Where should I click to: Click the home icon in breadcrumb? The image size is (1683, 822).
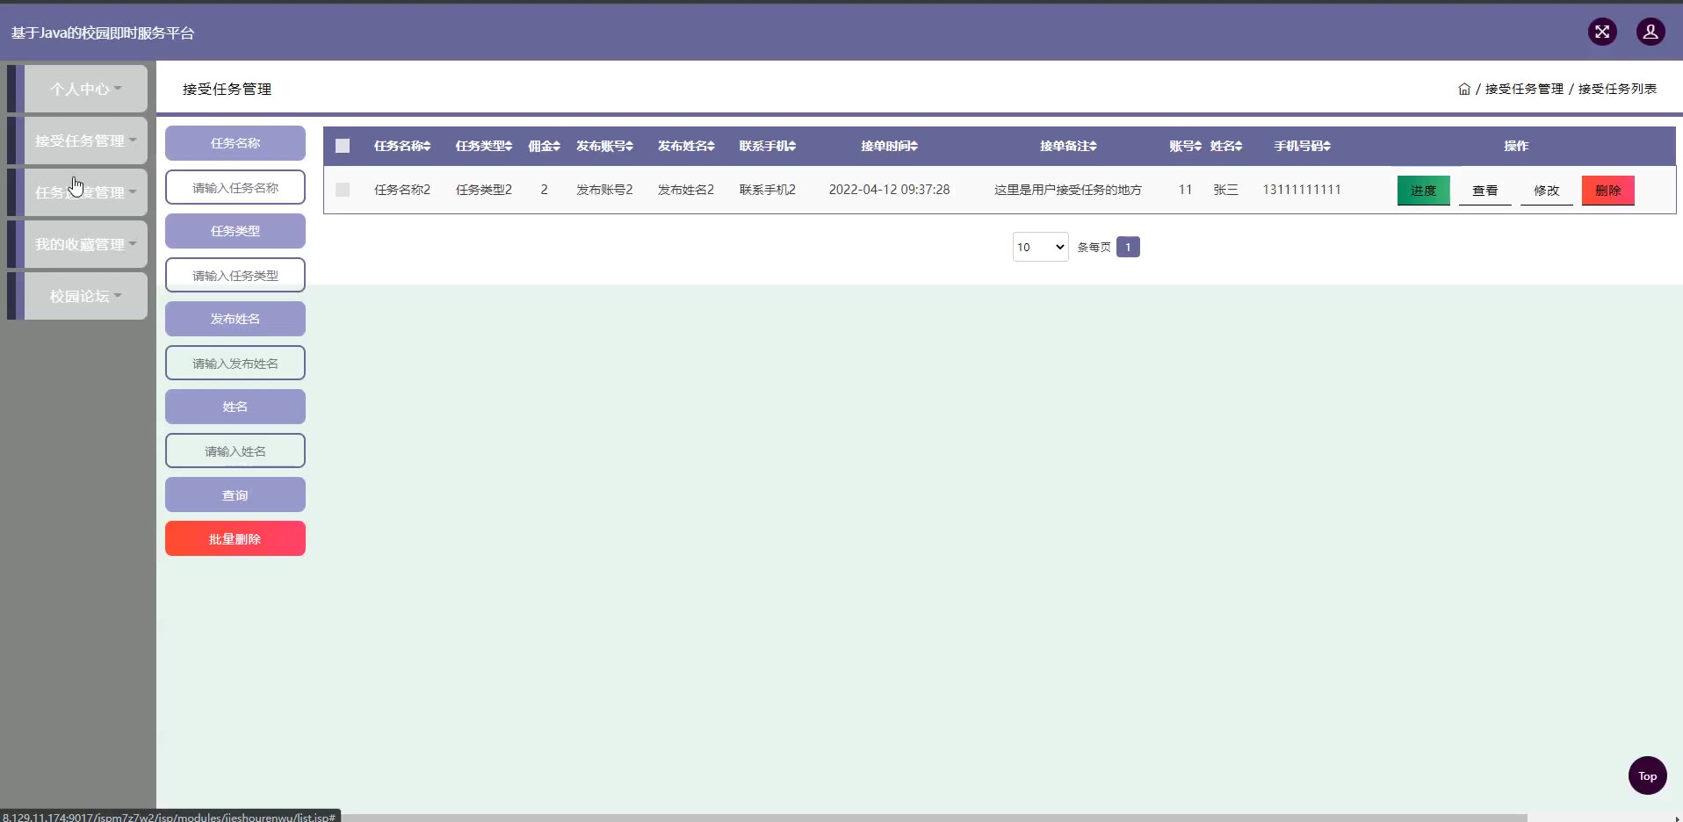point(1463,89)
